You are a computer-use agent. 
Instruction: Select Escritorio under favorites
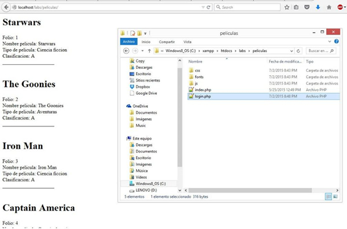point(143,73)
